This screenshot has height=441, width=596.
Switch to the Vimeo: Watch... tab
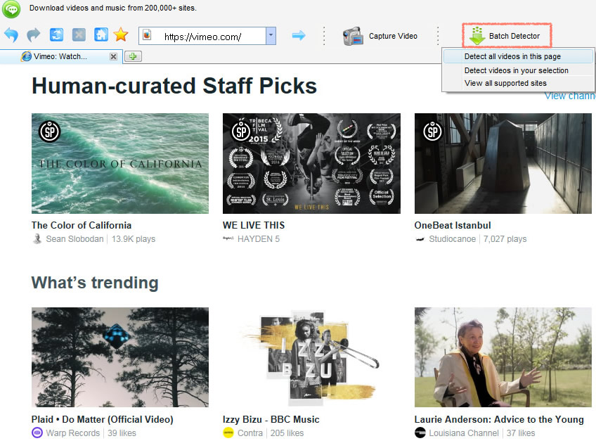61,57
